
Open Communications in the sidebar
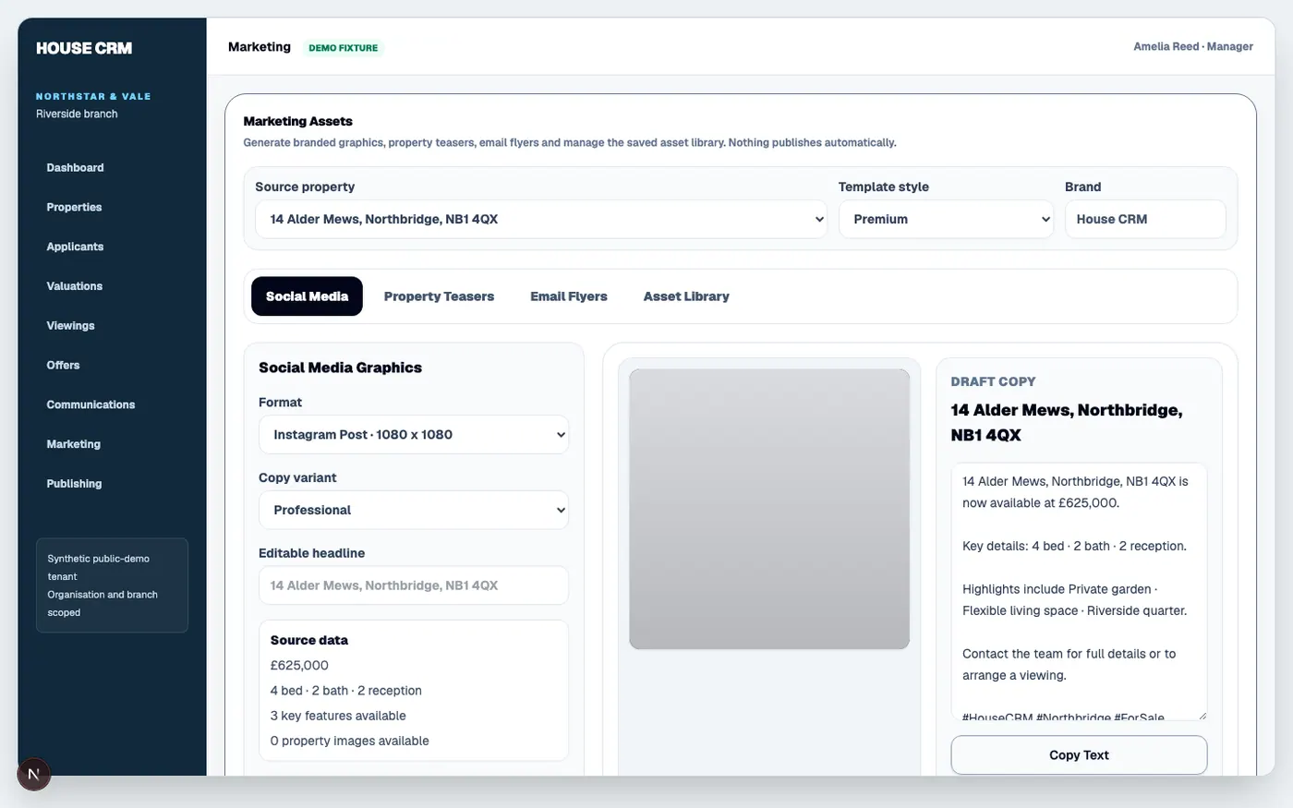point(91,404)
